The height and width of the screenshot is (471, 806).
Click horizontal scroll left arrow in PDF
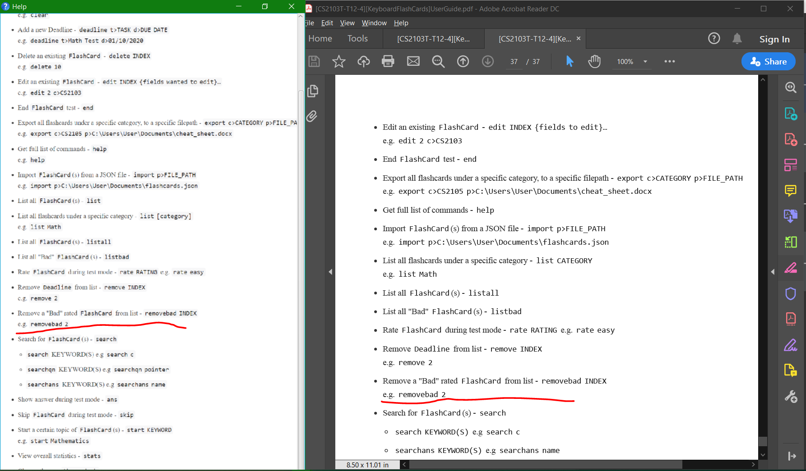tap(404, 465)
